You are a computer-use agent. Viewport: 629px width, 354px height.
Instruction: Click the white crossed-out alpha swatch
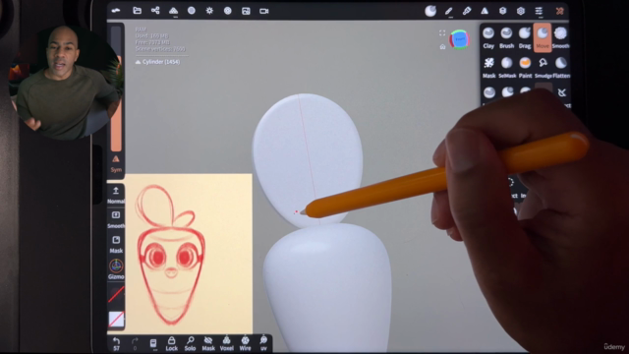116,320
